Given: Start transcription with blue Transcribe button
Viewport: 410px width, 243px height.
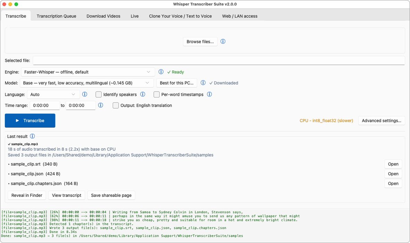Looking at the screenshot, I should point(30,120).
